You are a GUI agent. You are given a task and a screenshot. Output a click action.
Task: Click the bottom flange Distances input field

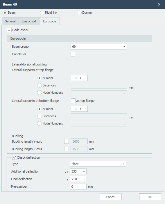(x=99, y=116)
